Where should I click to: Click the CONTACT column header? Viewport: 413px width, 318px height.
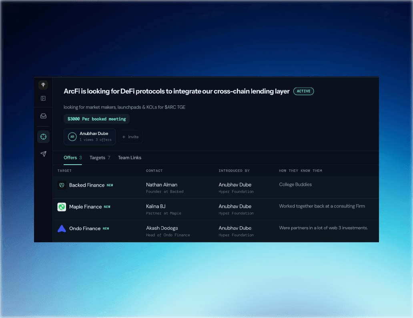(x=154, y=171)
